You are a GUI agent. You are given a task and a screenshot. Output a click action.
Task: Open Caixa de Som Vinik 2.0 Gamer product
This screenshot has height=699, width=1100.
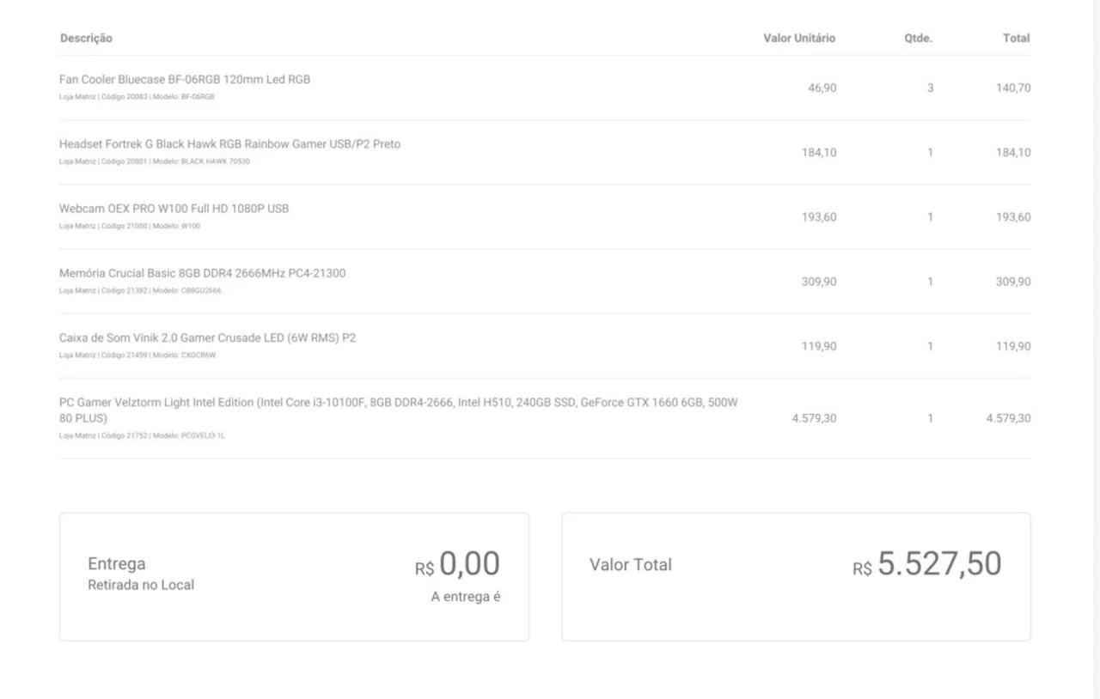click(207, 338)
